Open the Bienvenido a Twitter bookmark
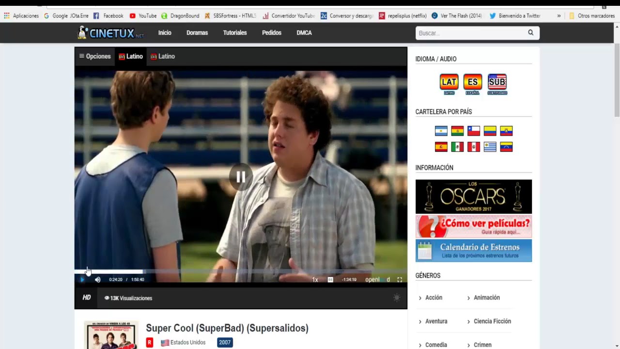 515,16
